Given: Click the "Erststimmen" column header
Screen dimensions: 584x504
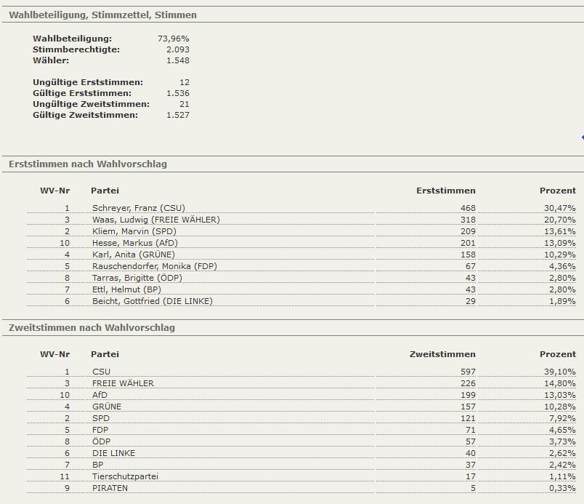Looking at the screenshot, I should pos(446,191).
